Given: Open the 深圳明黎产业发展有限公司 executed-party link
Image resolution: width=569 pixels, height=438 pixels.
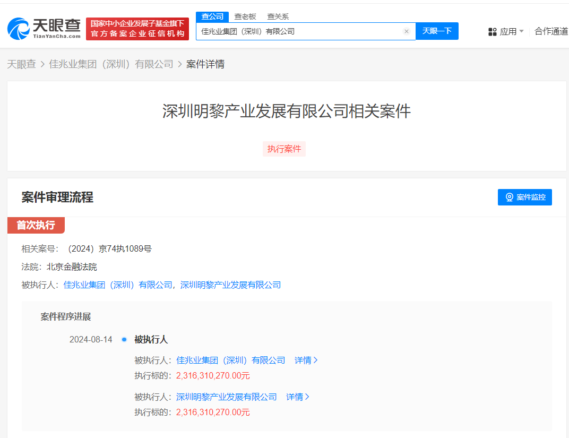Looking at the screenshot, I should click(230, 285).
